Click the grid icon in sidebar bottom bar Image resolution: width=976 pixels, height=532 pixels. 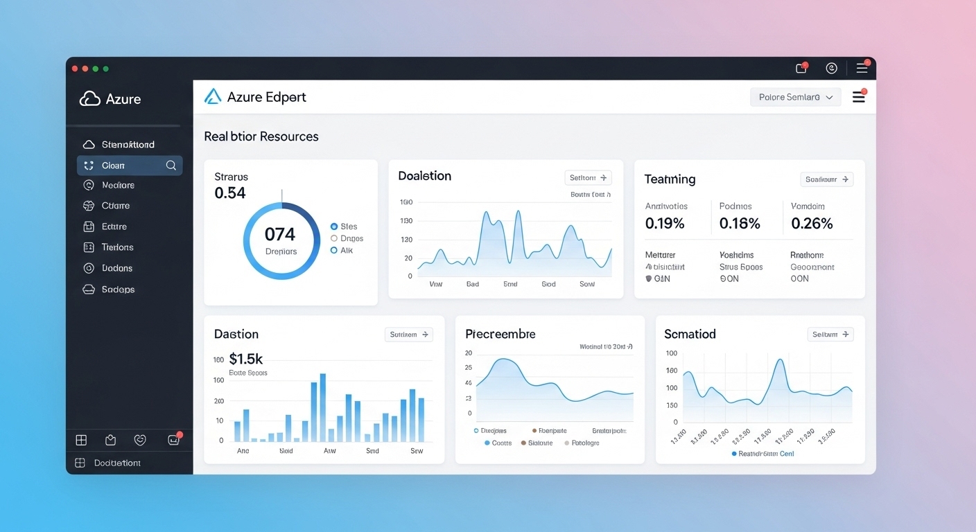click(x=81, y=440)
